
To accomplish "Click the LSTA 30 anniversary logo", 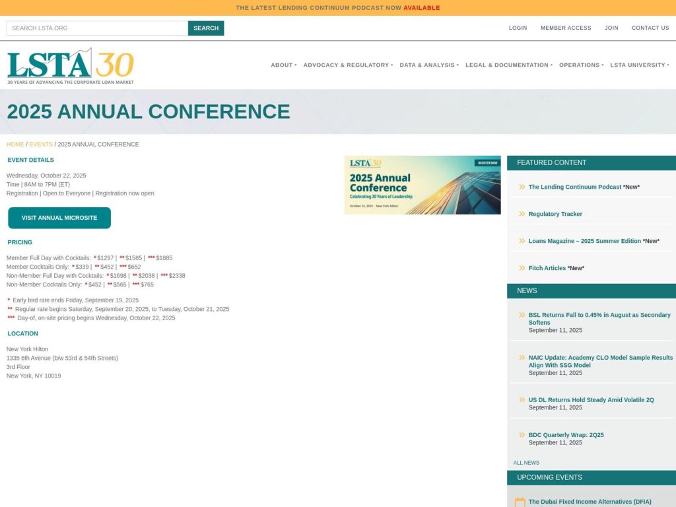I will coord(69,65).
